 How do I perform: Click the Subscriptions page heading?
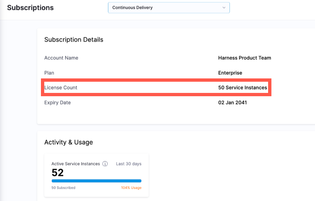pos(30,8)
